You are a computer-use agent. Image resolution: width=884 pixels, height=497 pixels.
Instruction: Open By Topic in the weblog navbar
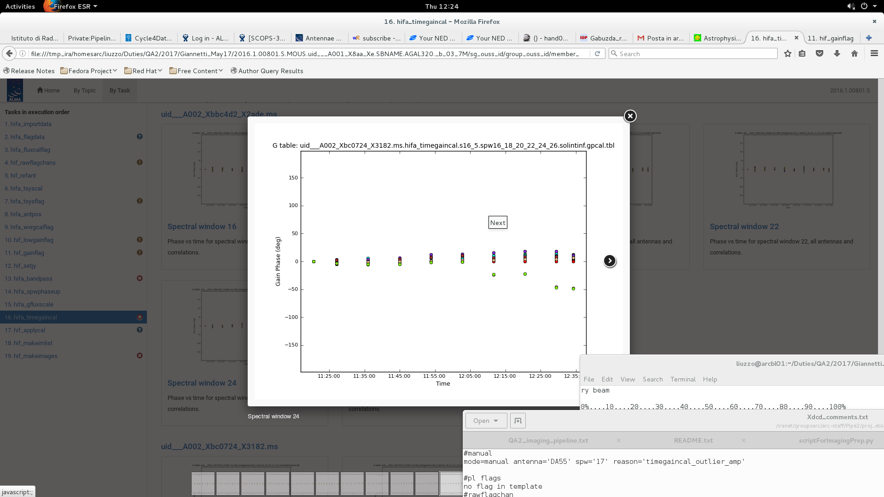pyautogui.click(x=85, y=90)
